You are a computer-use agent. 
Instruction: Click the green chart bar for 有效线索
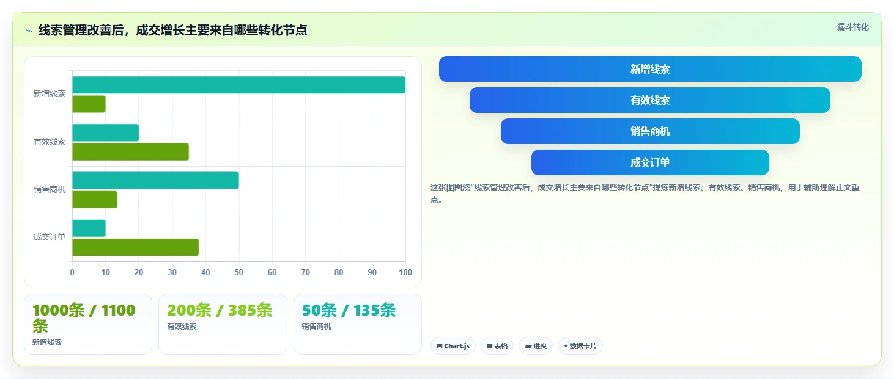(130, 151)
